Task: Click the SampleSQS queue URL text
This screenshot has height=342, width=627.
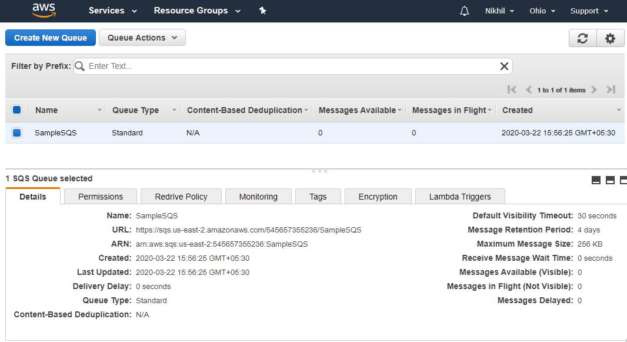Action: pos(249,230)
